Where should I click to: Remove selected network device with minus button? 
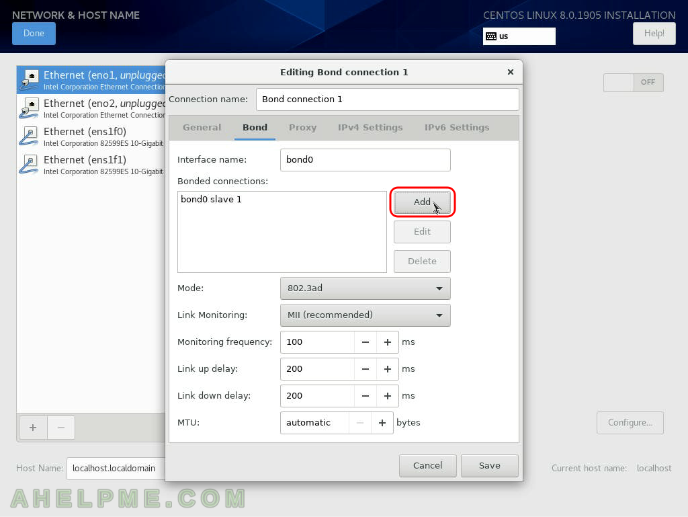pos(61,428)
